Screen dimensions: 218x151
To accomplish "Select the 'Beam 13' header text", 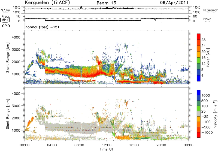I will (x=106, y=3).
